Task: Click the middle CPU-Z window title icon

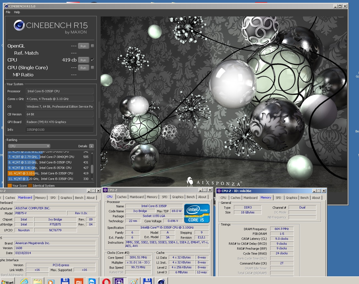Action: pos(105,190)
